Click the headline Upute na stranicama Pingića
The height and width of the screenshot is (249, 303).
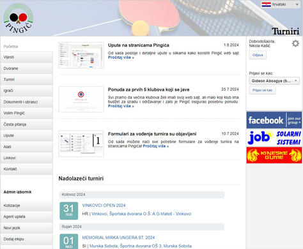click(x=139, y=45)
